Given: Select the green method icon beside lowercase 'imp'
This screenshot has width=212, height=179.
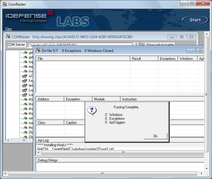Looking at the screenshot, I should [25, 67].
